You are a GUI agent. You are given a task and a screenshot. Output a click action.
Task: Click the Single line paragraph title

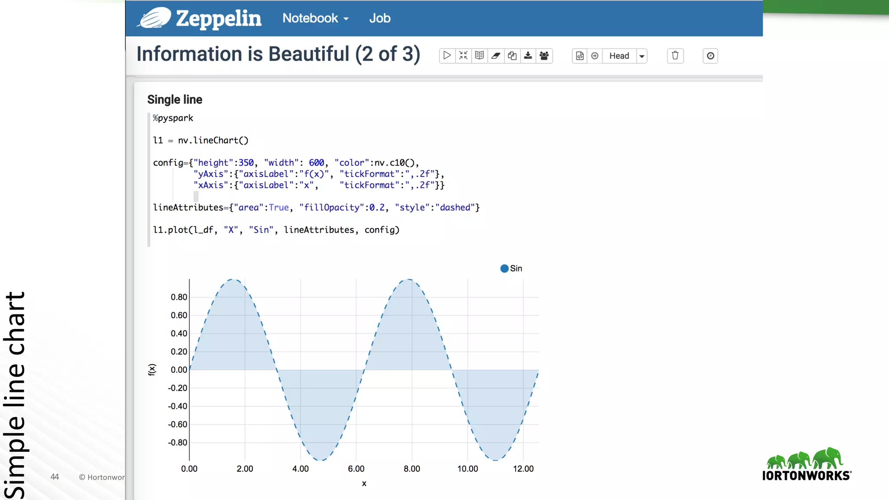point(175,99)
